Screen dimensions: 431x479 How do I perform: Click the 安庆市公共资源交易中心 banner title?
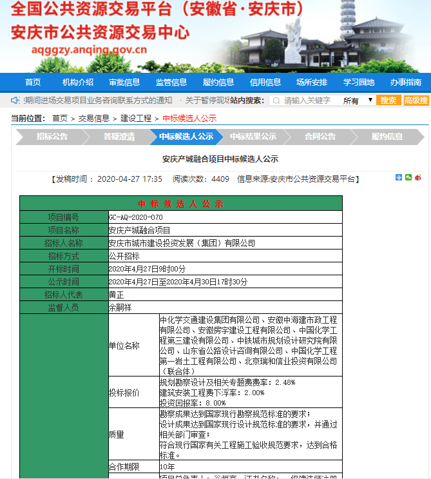pos(100,32)
